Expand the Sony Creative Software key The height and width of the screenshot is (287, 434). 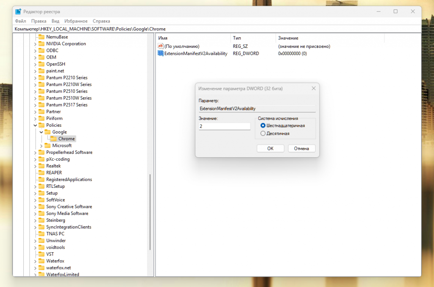click(35, 207)
